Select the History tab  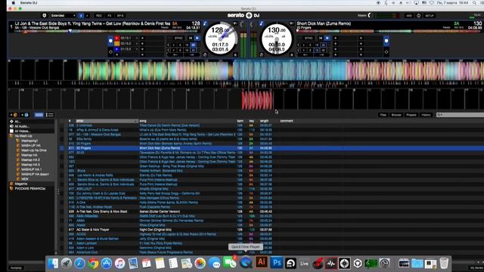pos(426,115)
